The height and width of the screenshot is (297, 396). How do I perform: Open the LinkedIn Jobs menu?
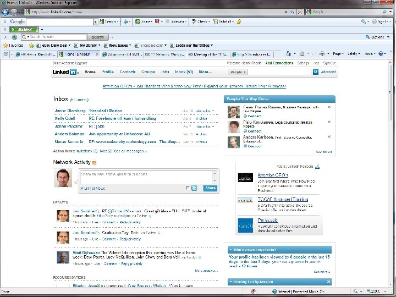pos(164,71)
